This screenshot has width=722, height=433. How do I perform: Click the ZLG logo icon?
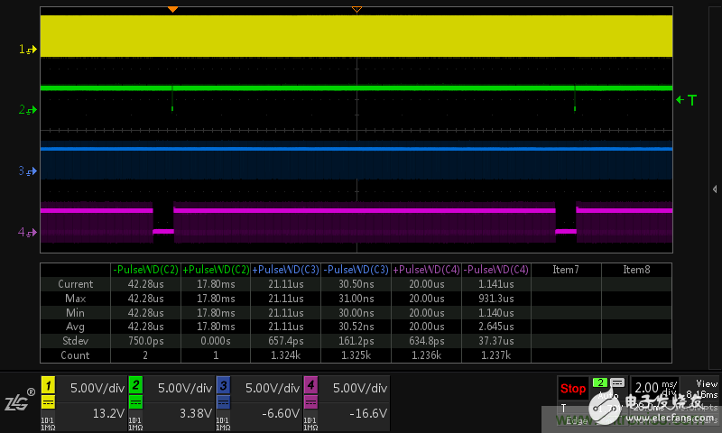18,401
